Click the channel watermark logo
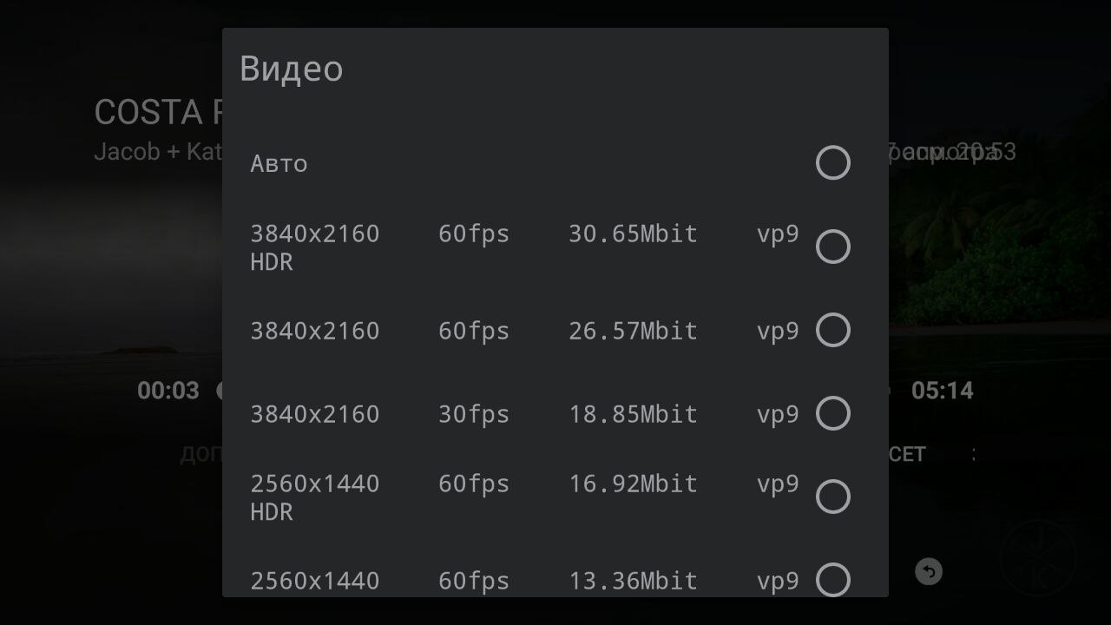 (x=1037, y=558)
